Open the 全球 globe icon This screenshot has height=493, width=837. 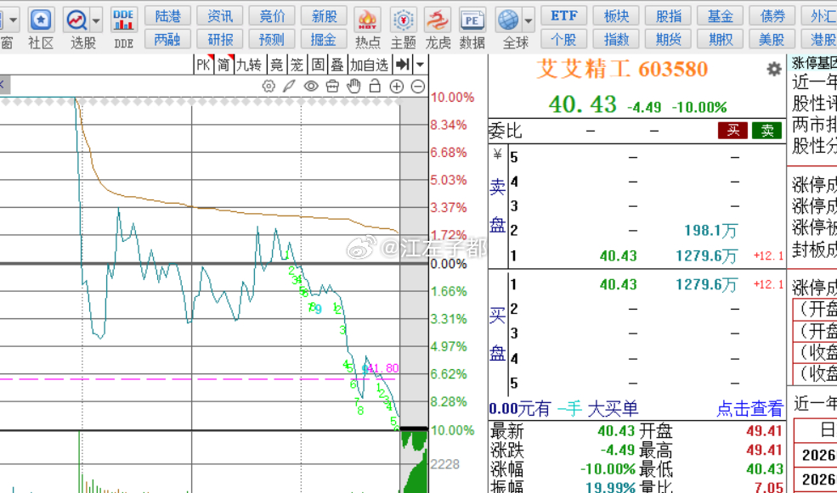pyautogui.click(x=508, y=20)
